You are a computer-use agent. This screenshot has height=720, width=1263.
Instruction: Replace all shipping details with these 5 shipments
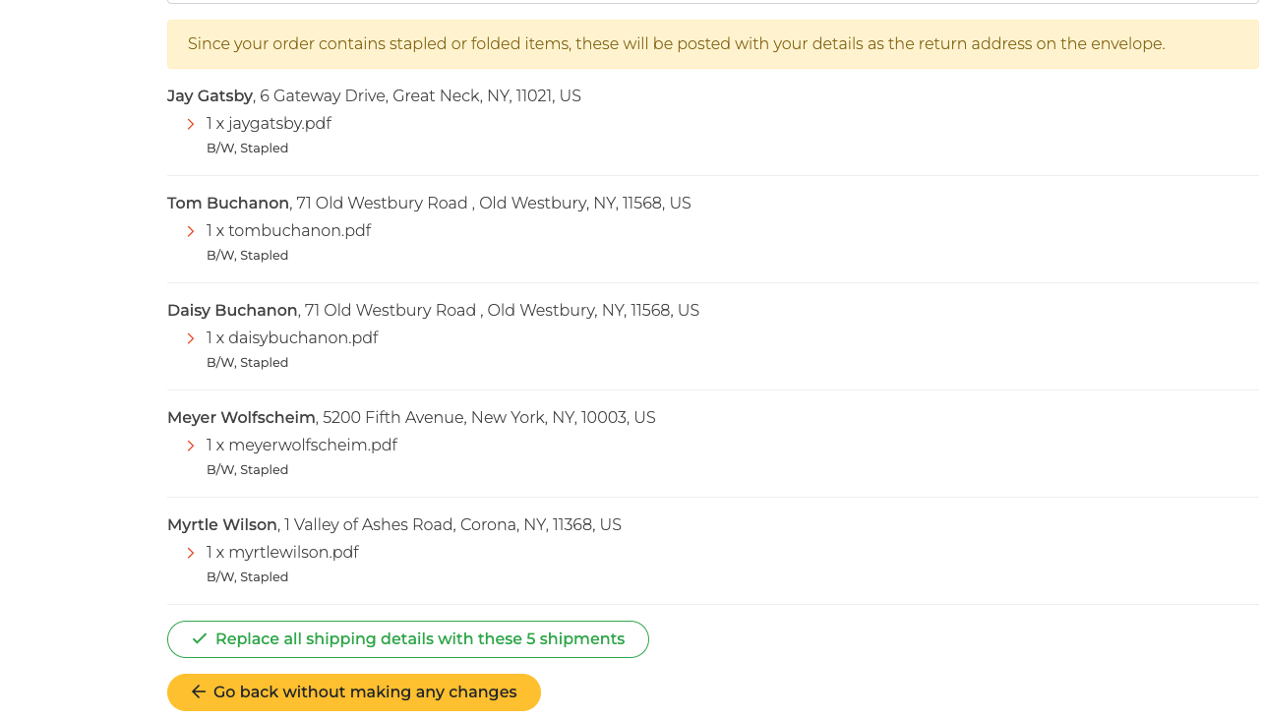tap(408, 639)
